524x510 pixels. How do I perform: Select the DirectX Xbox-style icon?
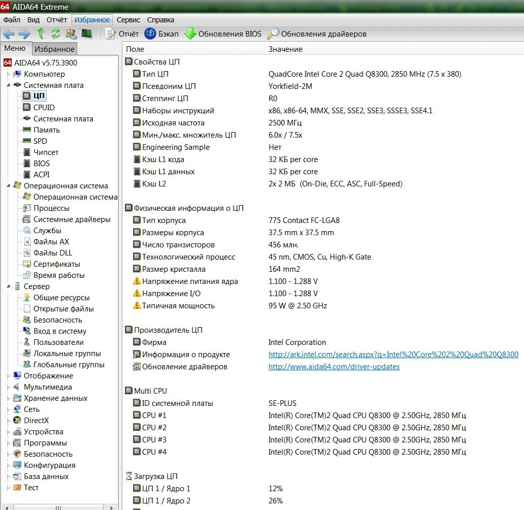pos(17,421)
